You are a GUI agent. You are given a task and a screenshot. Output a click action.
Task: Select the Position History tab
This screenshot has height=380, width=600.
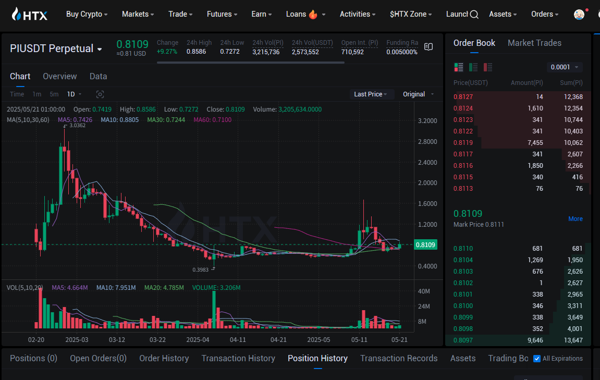317,358
